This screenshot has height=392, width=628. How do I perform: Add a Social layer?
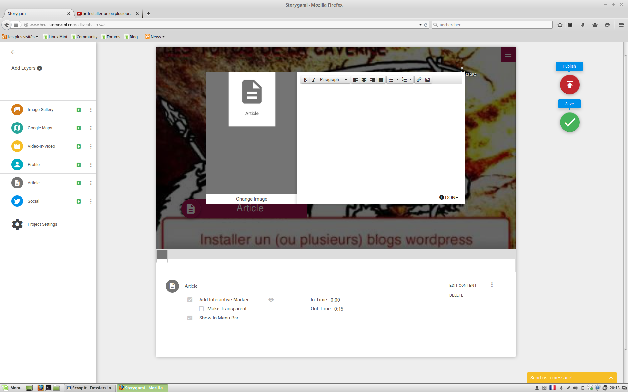click(78, 202)
